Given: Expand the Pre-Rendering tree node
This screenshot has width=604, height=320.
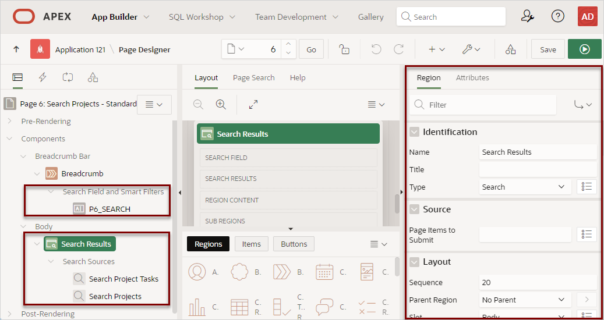Looking at the screenshot, I should (x=9, y=122).
